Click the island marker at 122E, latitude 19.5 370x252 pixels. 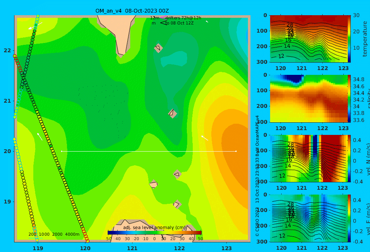177,174
